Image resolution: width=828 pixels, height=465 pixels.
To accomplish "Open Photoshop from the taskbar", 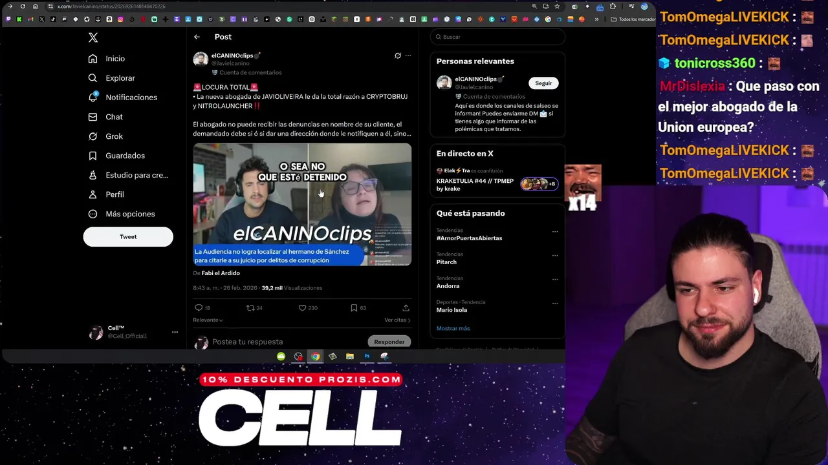I will click(x=367, y=356).
